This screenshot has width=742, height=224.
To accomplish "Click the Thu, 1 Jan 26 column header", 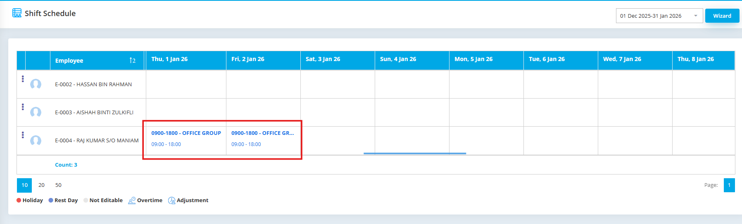I will click(x=186, y=60).
